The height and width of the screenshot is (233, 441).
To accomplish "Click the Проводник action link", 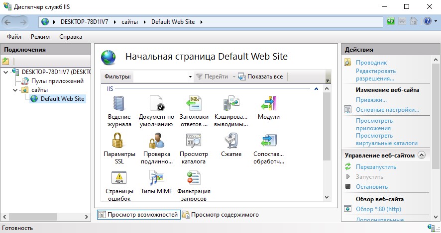I will click(x=371, y=63).
